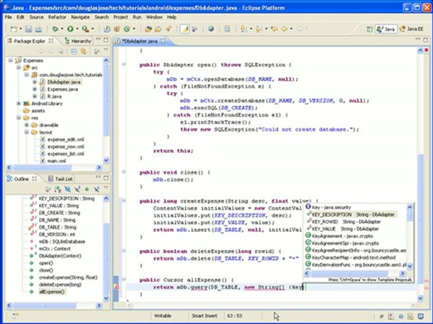Image resolution: width=433 pixels, height=324 pixels.
Task: Choose KeyCharacterMap - android.text.method proposal
Action: click(354, 257)
